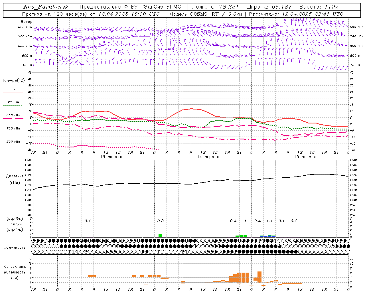Click the '0.8' precipitation amount value
Screen dimensions: 365x292
(161, 221)
